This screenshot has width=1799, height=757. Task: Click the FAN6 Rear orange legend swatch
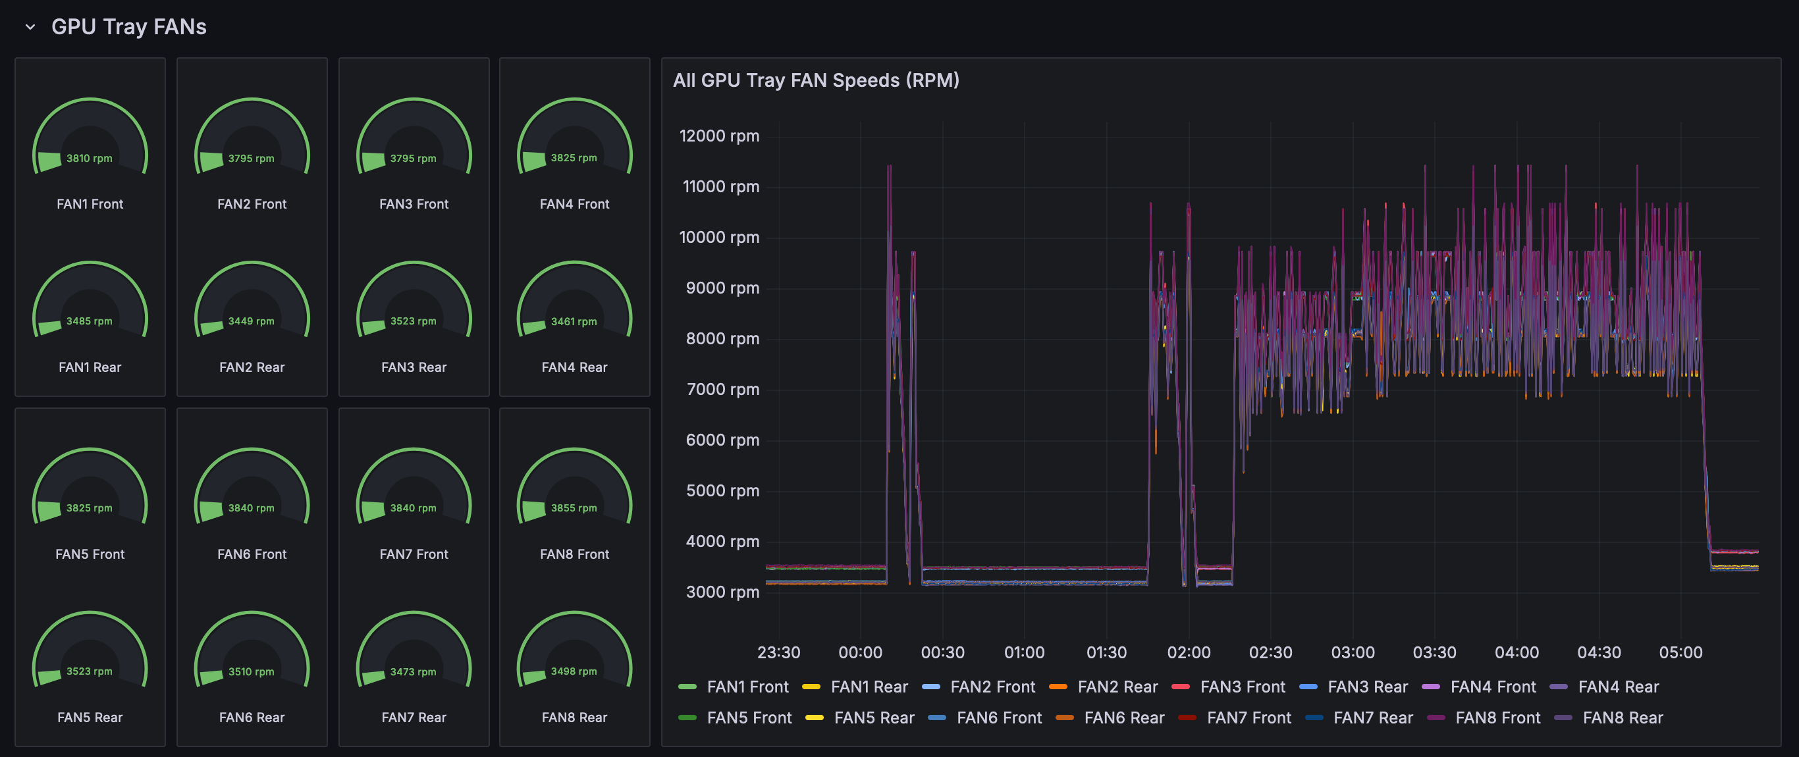(x=1064, y=718)
